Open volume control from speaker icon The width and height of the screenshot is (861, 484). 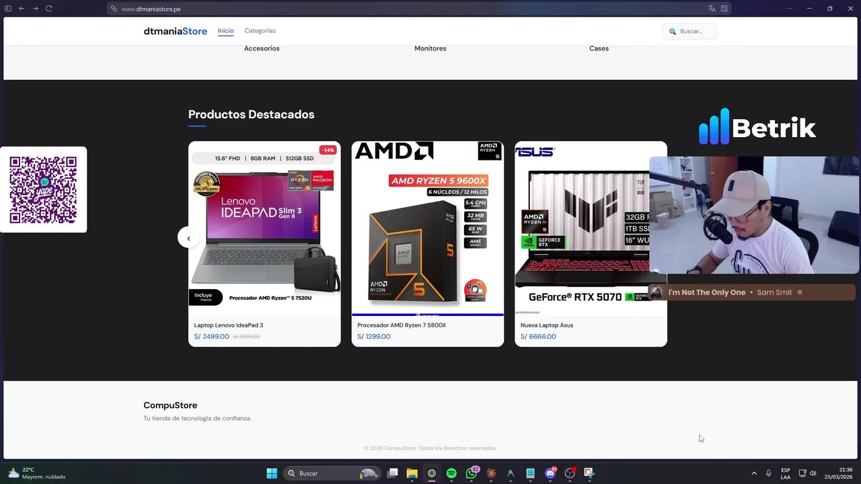(813, 473)
